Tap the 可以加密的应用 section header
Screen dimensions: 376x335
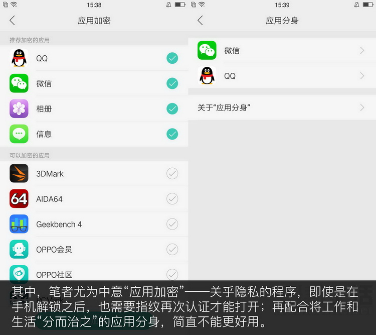point(30,155)
